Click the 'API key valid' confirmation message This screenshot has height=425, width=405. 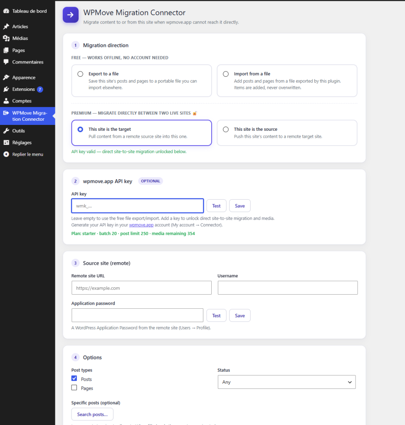tap(129, 152)
